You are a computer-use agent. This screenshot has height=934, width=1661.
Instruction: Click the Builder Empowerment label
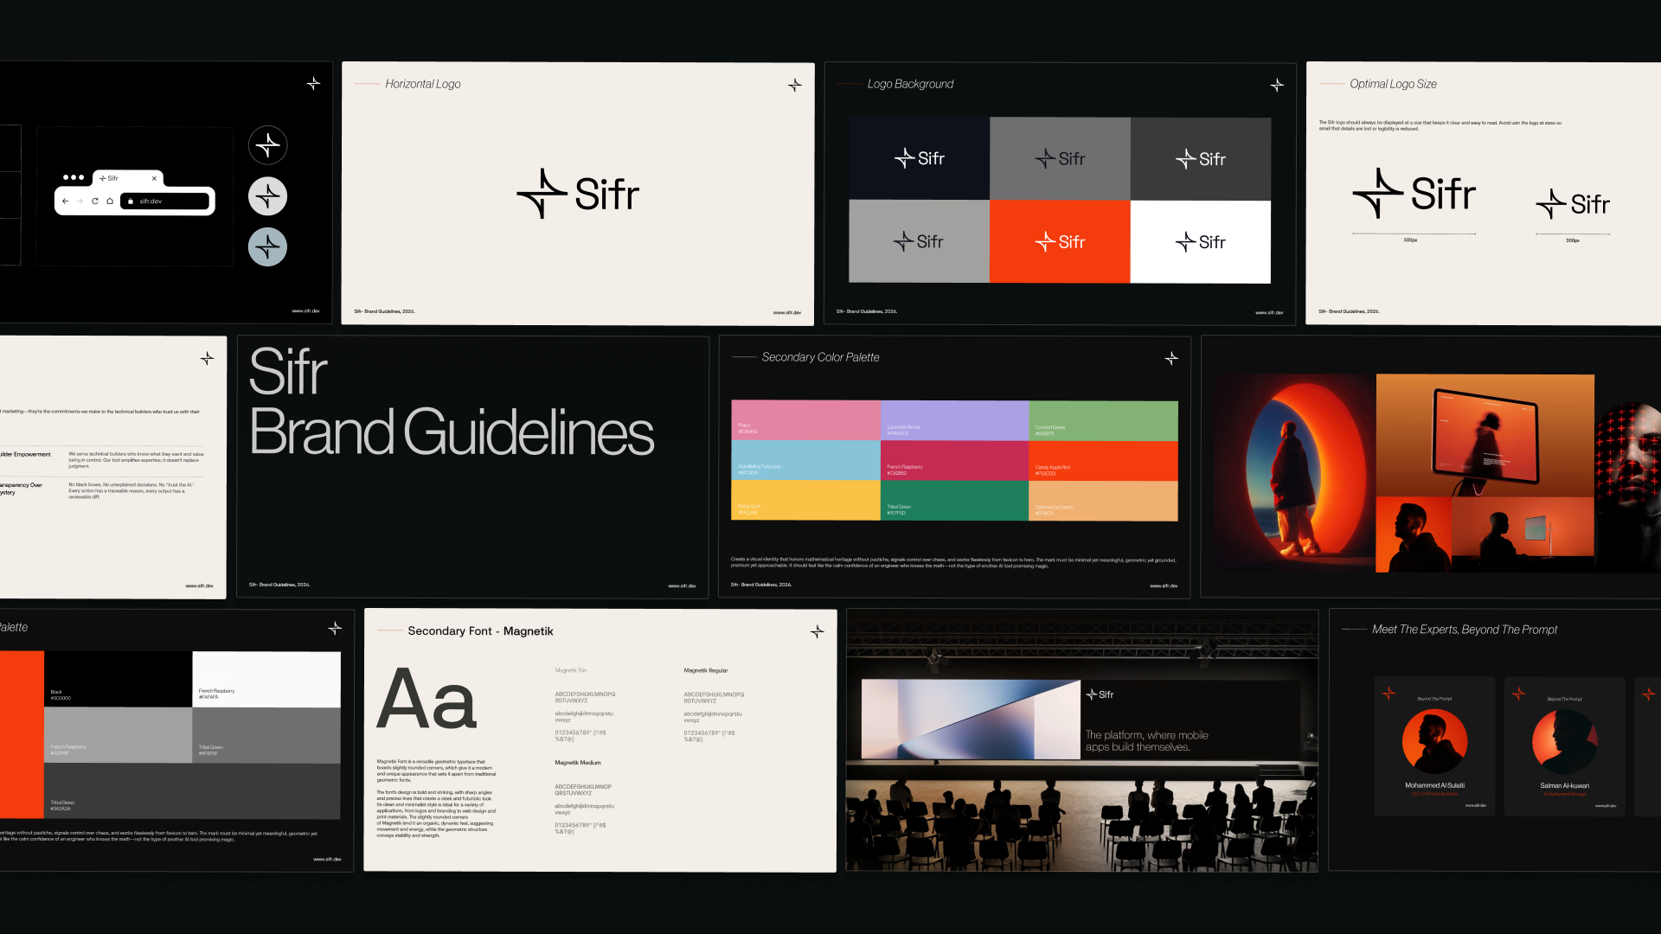tap(25, 454)
